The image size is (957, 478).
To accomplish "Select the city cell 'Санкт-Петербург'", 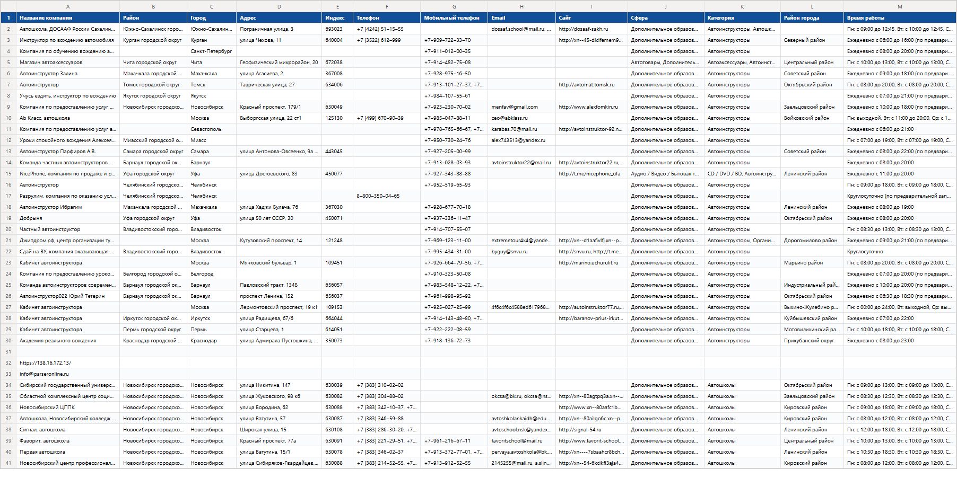I will [212, 51].
